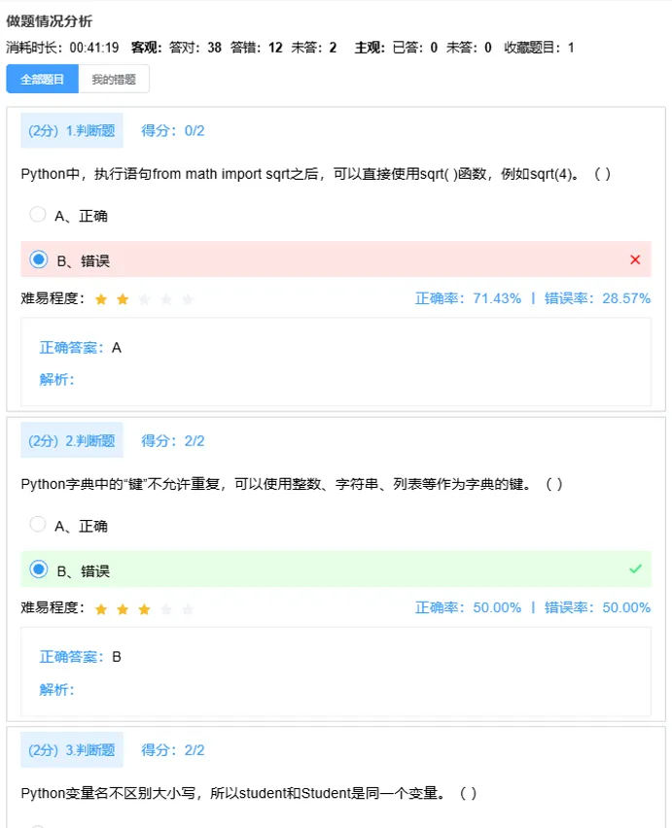Open the 我的错题 tab
The height and width of the screenshot is (828, 672).
[x=114, y=80]
